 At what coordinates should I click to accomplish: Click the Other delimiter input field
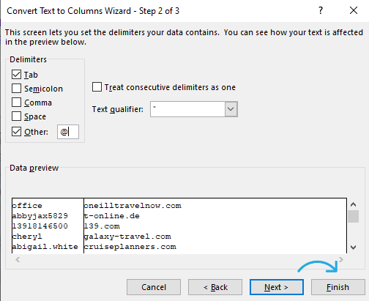point(68,132)
